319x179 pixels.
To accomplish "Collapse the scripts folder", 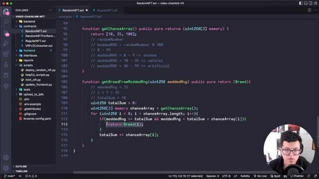I will pyautogui.click(x=28, y=65).
